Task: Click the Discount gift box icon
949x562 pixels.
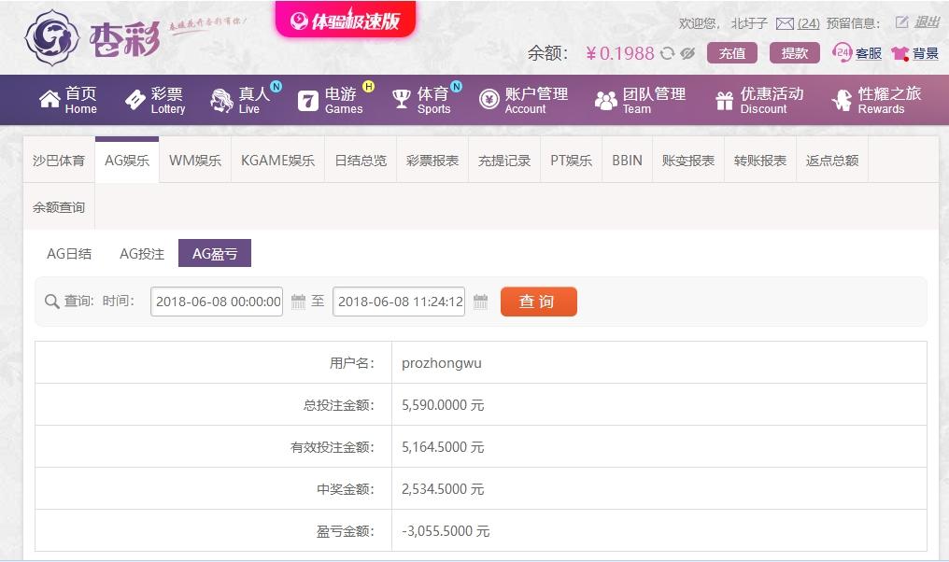Action: (725, 100)
